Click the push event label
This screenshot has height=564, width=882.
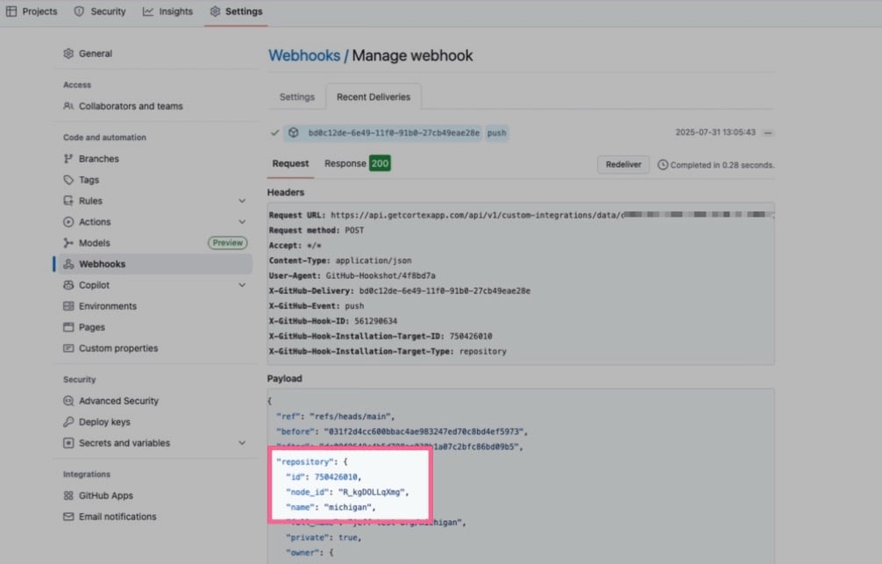pos(497,132)
